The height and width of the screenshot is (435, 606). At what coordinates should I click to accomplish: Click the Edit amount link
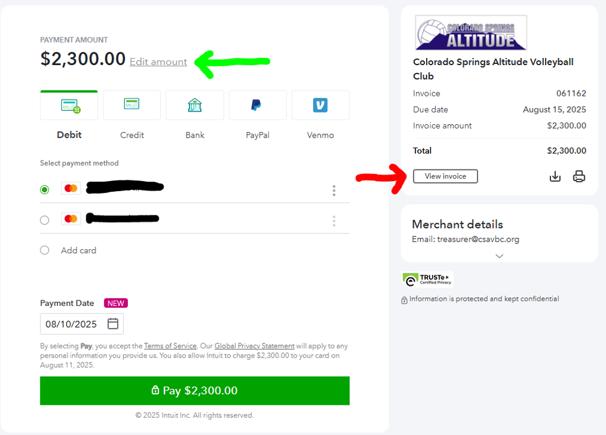coord(158,62)
